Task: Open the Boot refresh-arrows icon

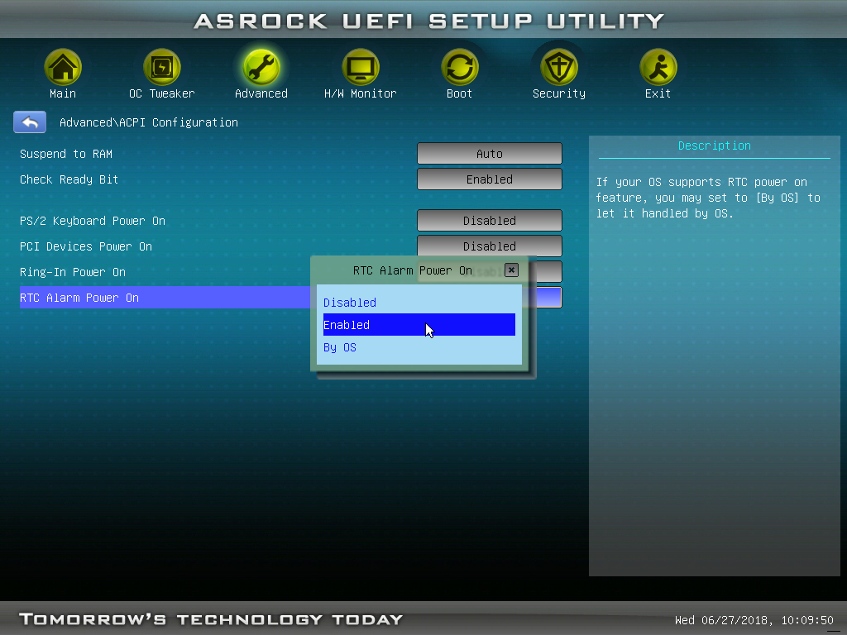Action: [x=459, y=67]
